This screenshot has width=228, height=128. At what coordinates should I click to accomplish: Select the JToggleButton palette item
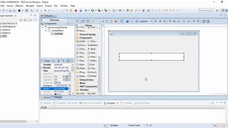tap(81, 53)
